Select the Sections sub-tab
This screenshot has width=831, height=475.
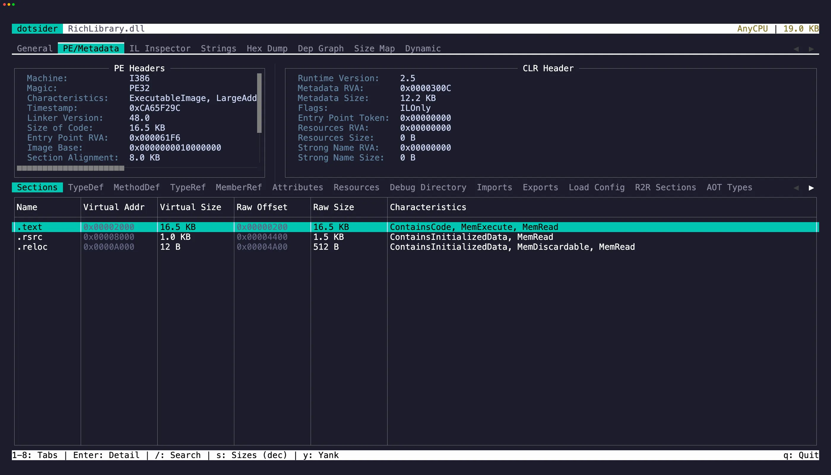(x=37, y=188)
